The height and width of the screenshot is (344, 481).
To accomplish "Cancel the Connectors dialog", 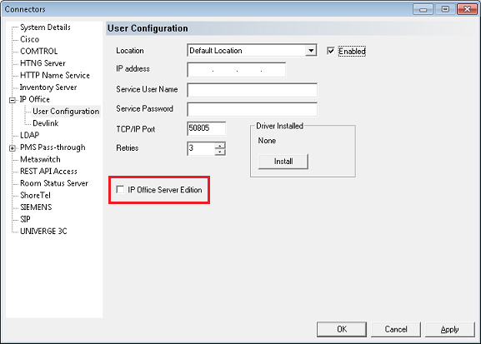I will (396, 329).
